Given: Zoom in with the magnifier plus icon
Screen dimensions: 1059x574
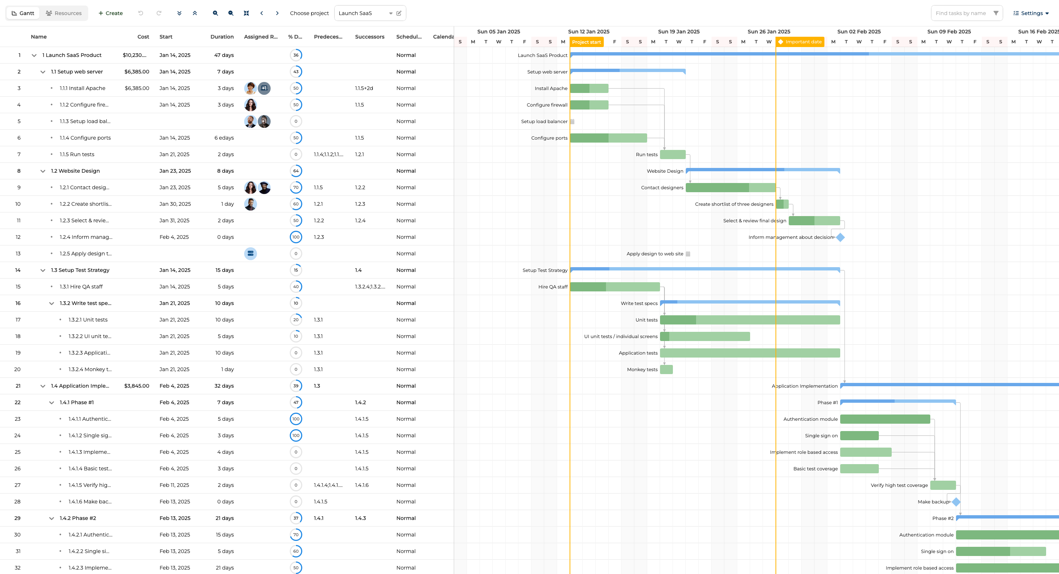Looking at the screenshot, I should tap(215, 13).
